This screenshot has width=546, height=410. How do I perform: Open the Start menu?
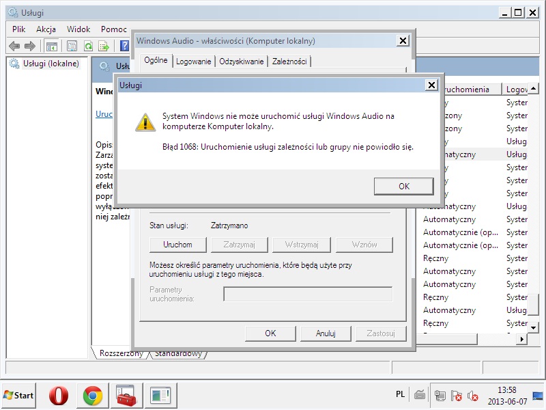pyautogui.click(x=18, y=396)
